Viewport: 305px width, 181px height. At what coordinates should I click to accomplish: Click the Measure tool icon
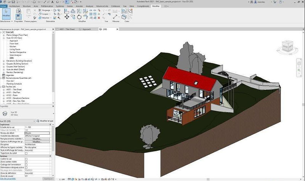click(115, 17)
